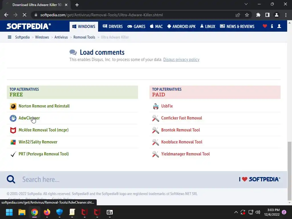Open 7-Zip from taskbar
This screenshot has height=219, width=292.
(x=110, y=212)
